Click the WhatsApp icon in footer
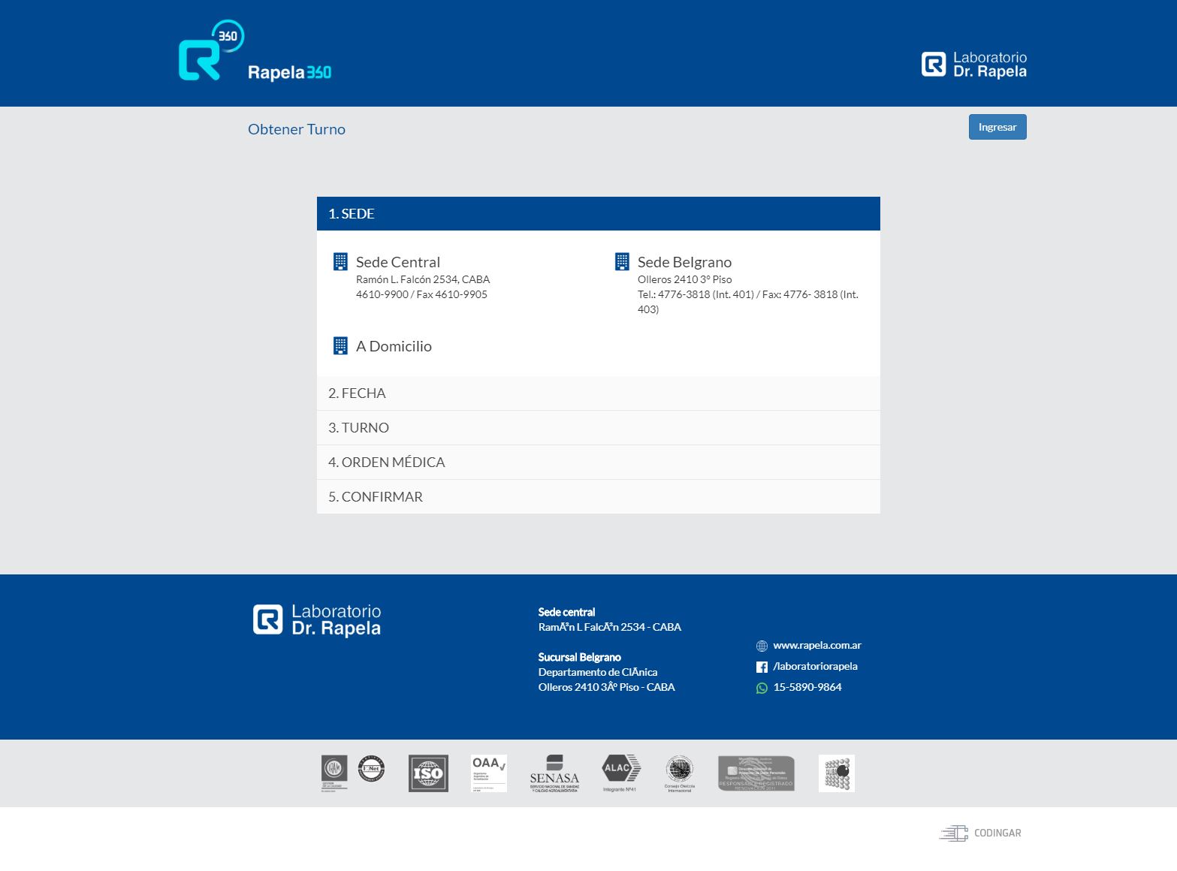Viewport: 1177px width, 871px height. 762,688
